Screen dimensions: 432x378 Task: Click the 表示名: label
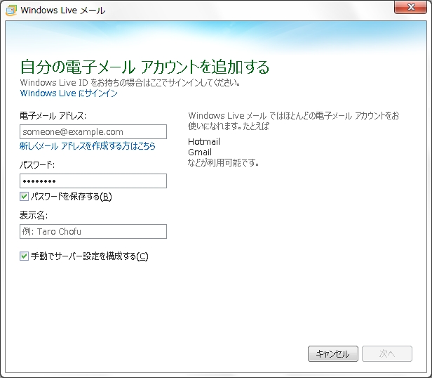pyautogui.click(x=34, y=216)
